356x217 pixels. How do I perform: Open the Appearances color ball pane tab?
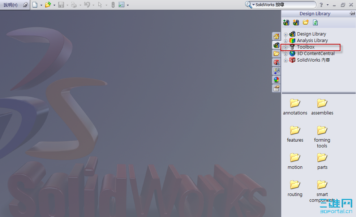pos(276,80)
